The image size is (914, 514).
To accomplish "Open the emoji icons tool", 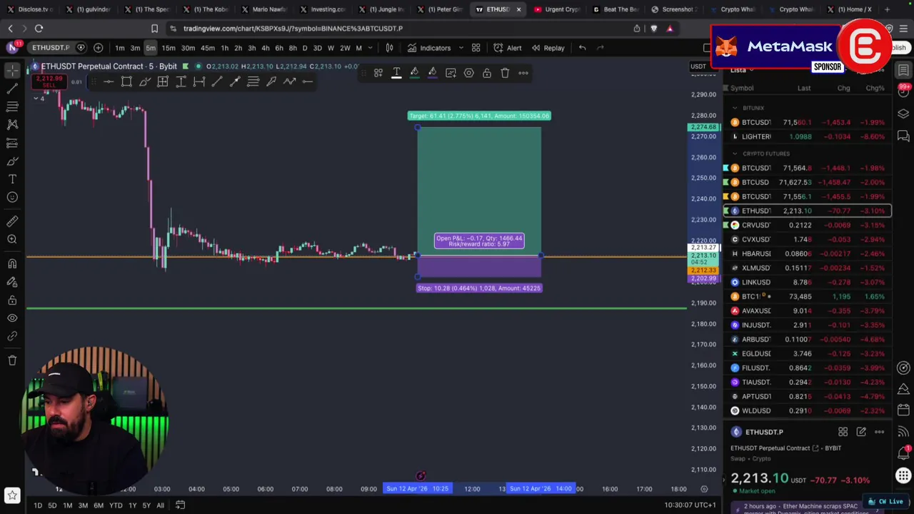I will point(12,198).
